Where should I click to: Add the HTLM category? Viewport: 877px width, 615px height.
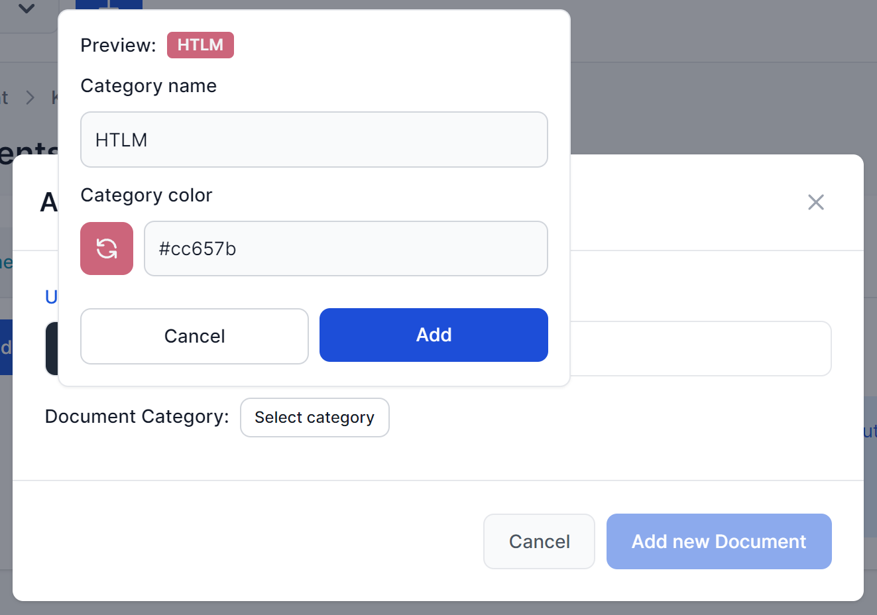(x=433, y=335)
